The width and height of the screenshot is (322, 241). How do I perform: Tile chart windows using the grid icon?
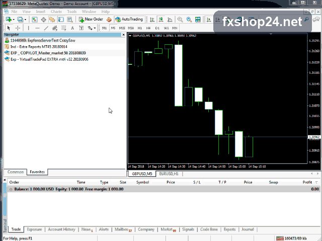pos(198,20)
